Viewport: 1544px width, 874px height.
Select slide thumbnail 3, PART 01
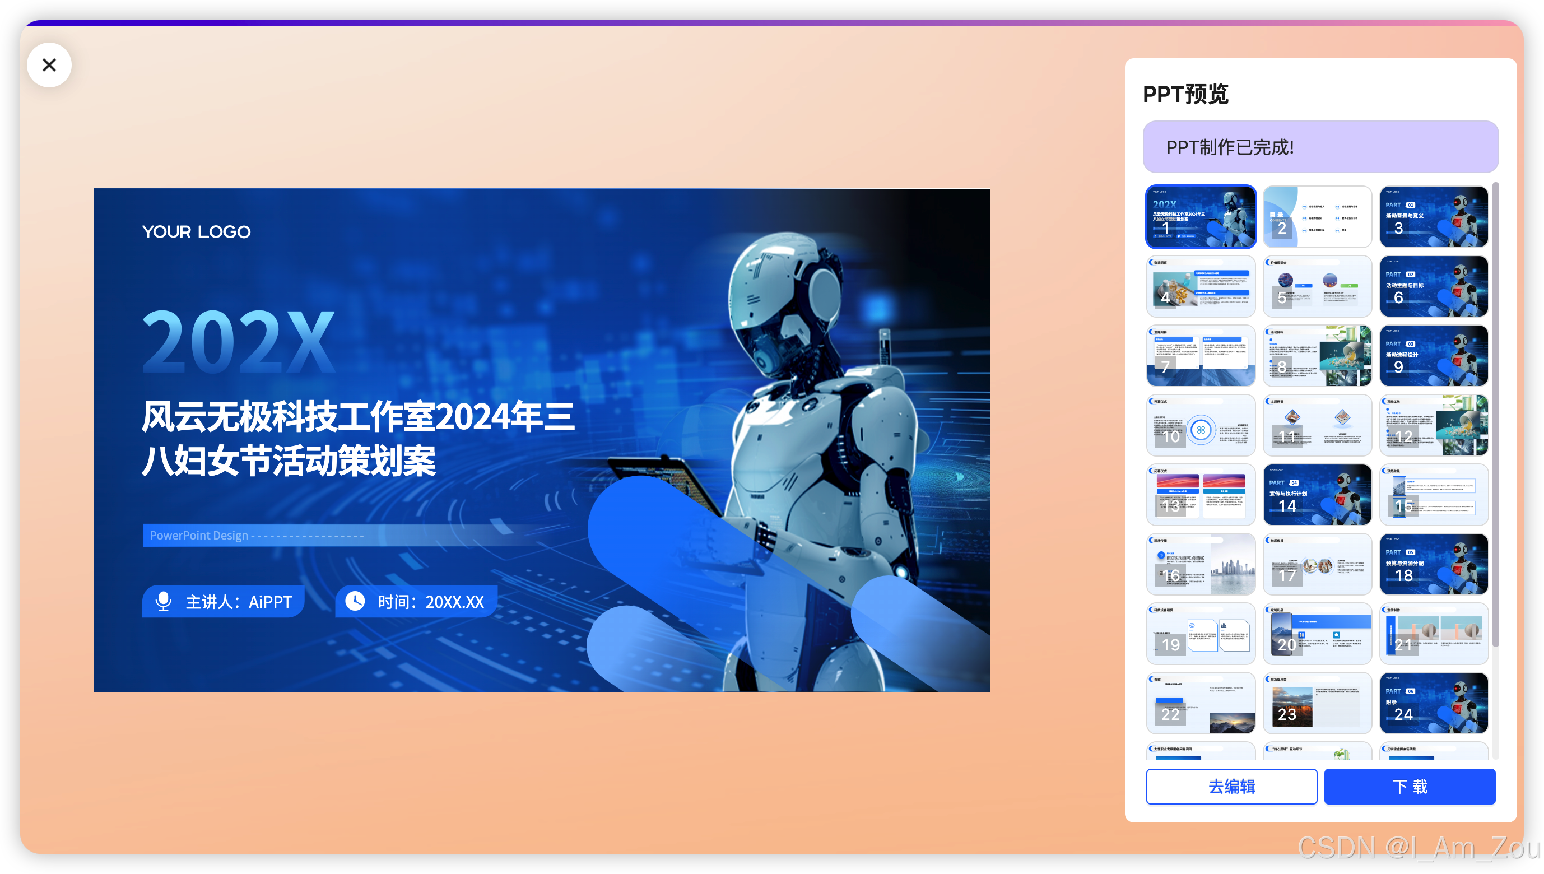(1433, 217)
